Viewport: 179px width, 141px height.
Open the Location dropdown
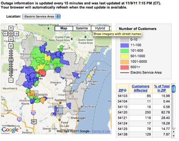41,17
